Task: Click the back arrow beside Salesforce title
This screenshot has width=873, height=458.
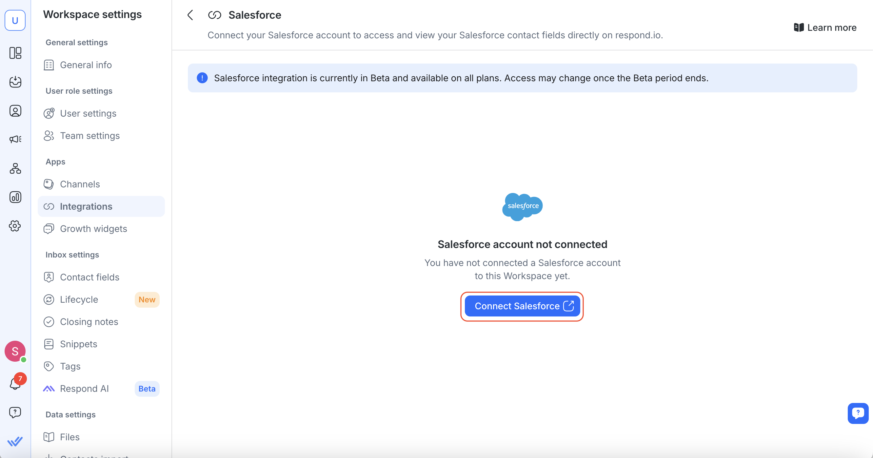Action: pos(190,15)
